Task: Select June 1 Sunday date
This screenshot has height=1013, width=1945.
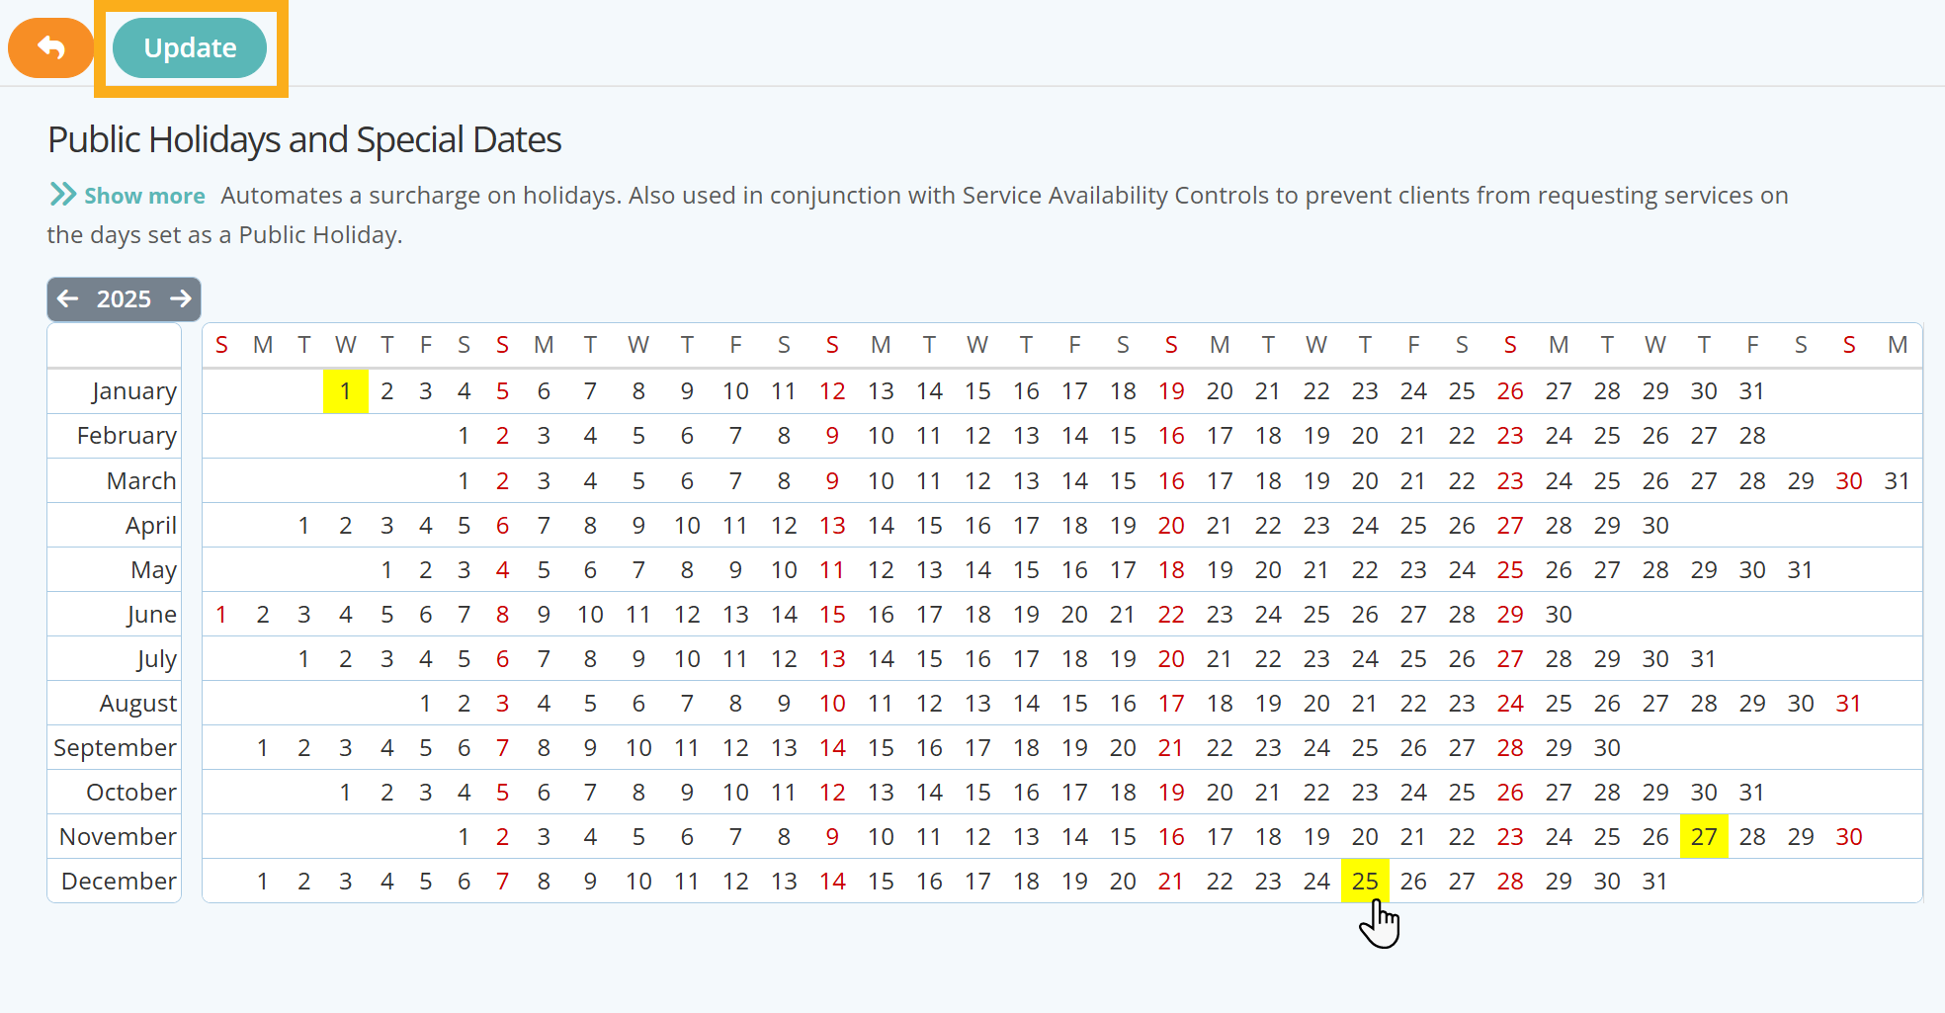Action: click(221, 614)
